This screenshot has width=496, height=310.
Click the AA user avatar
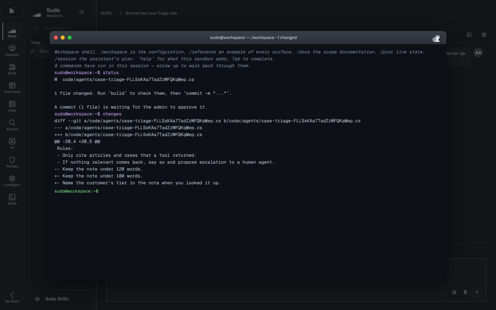pos(478,53)
